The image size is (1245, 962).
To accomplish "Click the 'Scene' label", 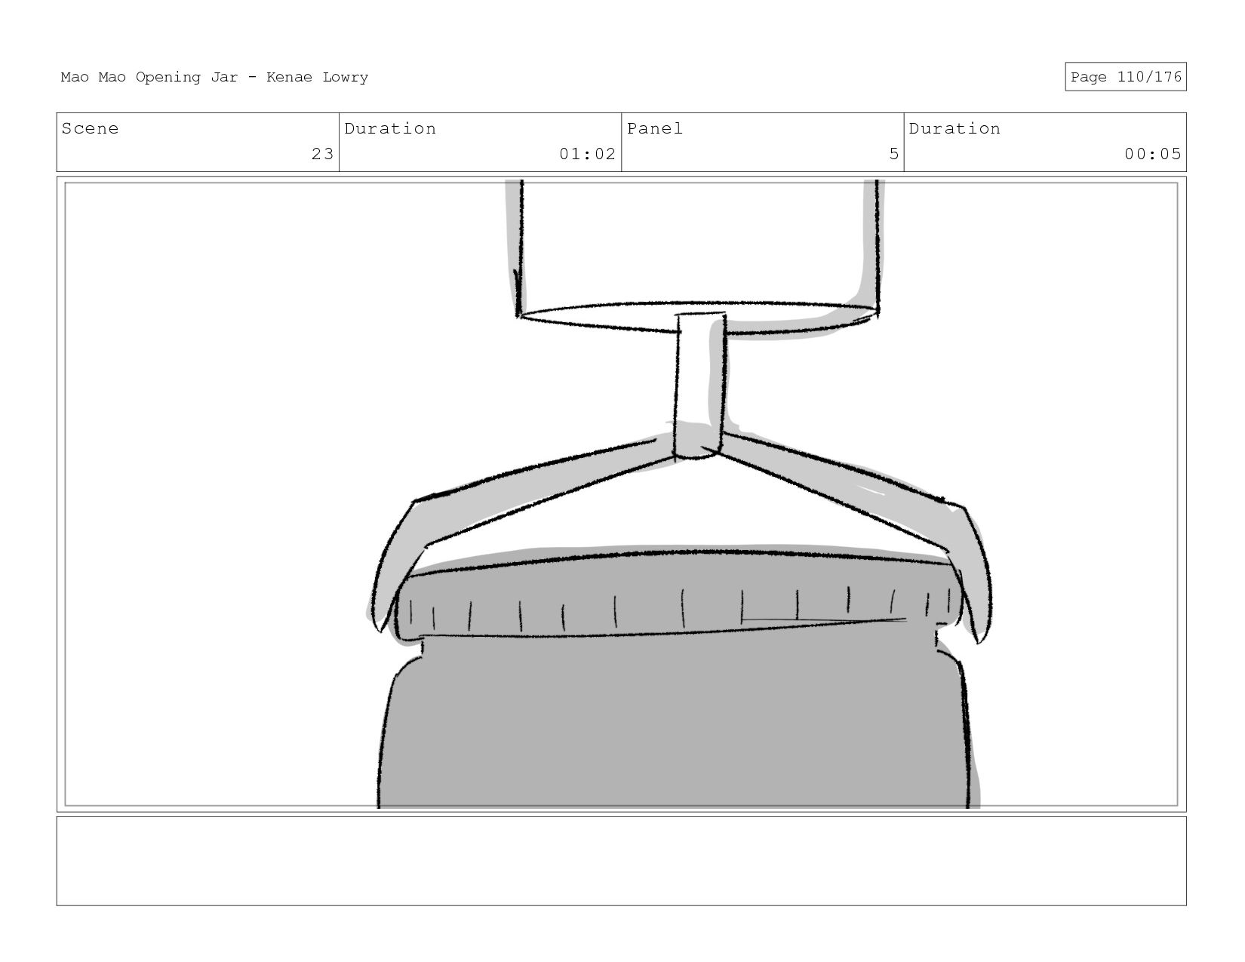I will click(x=90, y=128).
